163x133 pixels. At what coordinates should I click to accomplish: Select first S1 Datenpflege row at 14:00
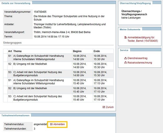coord(58,57)
